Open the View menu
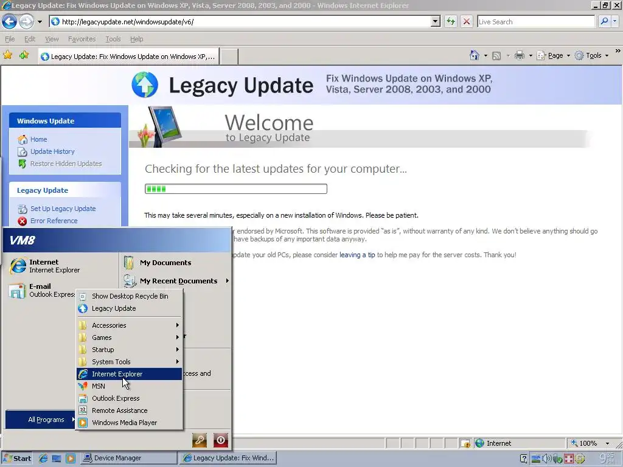The width and height of the screenshot is (623, 467). [52, 39]
